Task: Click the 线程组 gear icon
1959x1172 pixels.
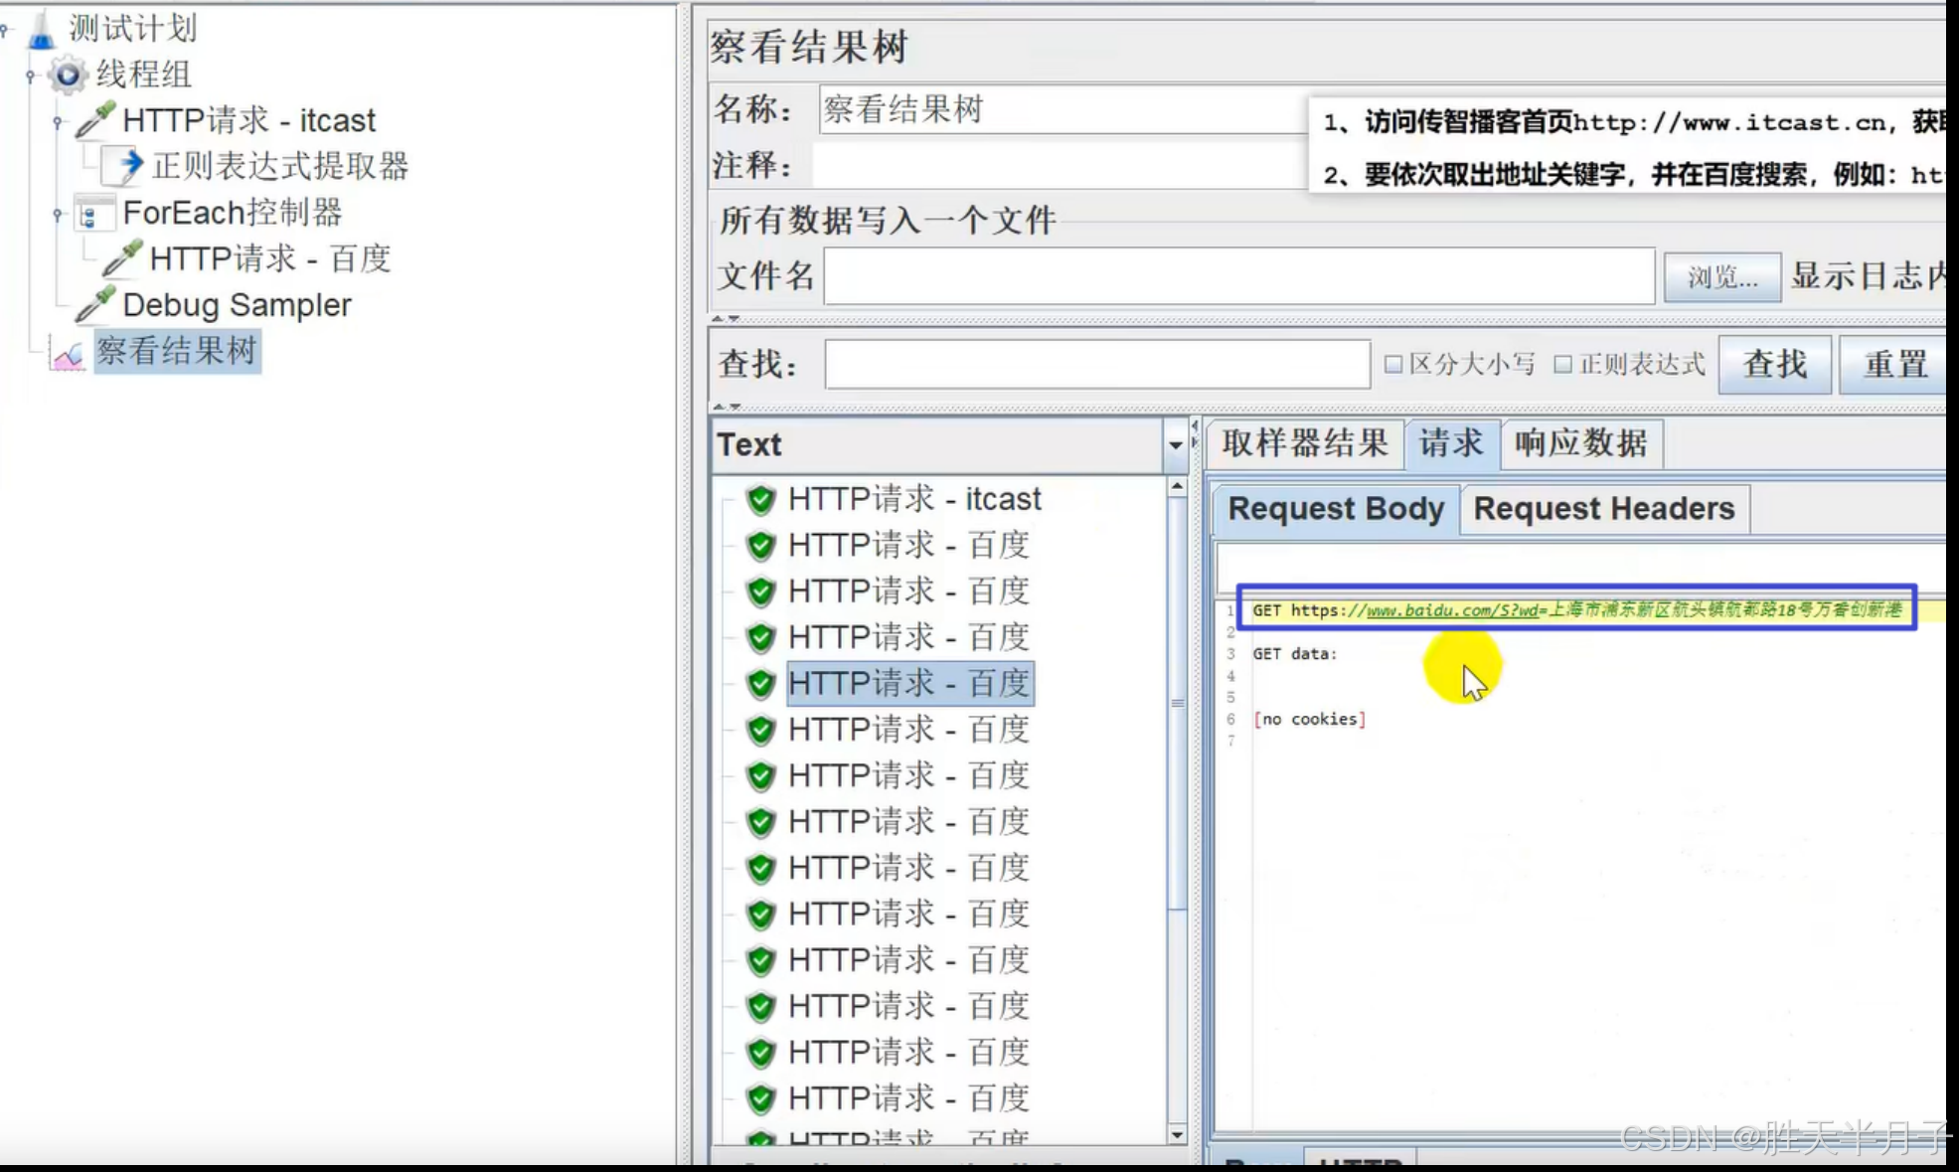Action: (68, 75)
